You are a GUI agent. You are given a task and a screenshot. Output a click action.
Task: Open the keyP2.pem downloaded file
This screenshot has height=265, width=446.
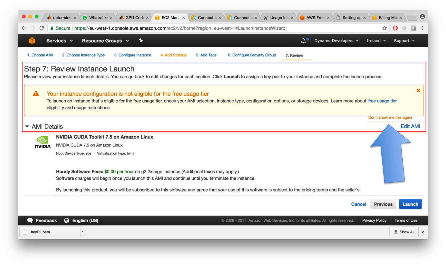pyautogui.click(x=50, y=232)
